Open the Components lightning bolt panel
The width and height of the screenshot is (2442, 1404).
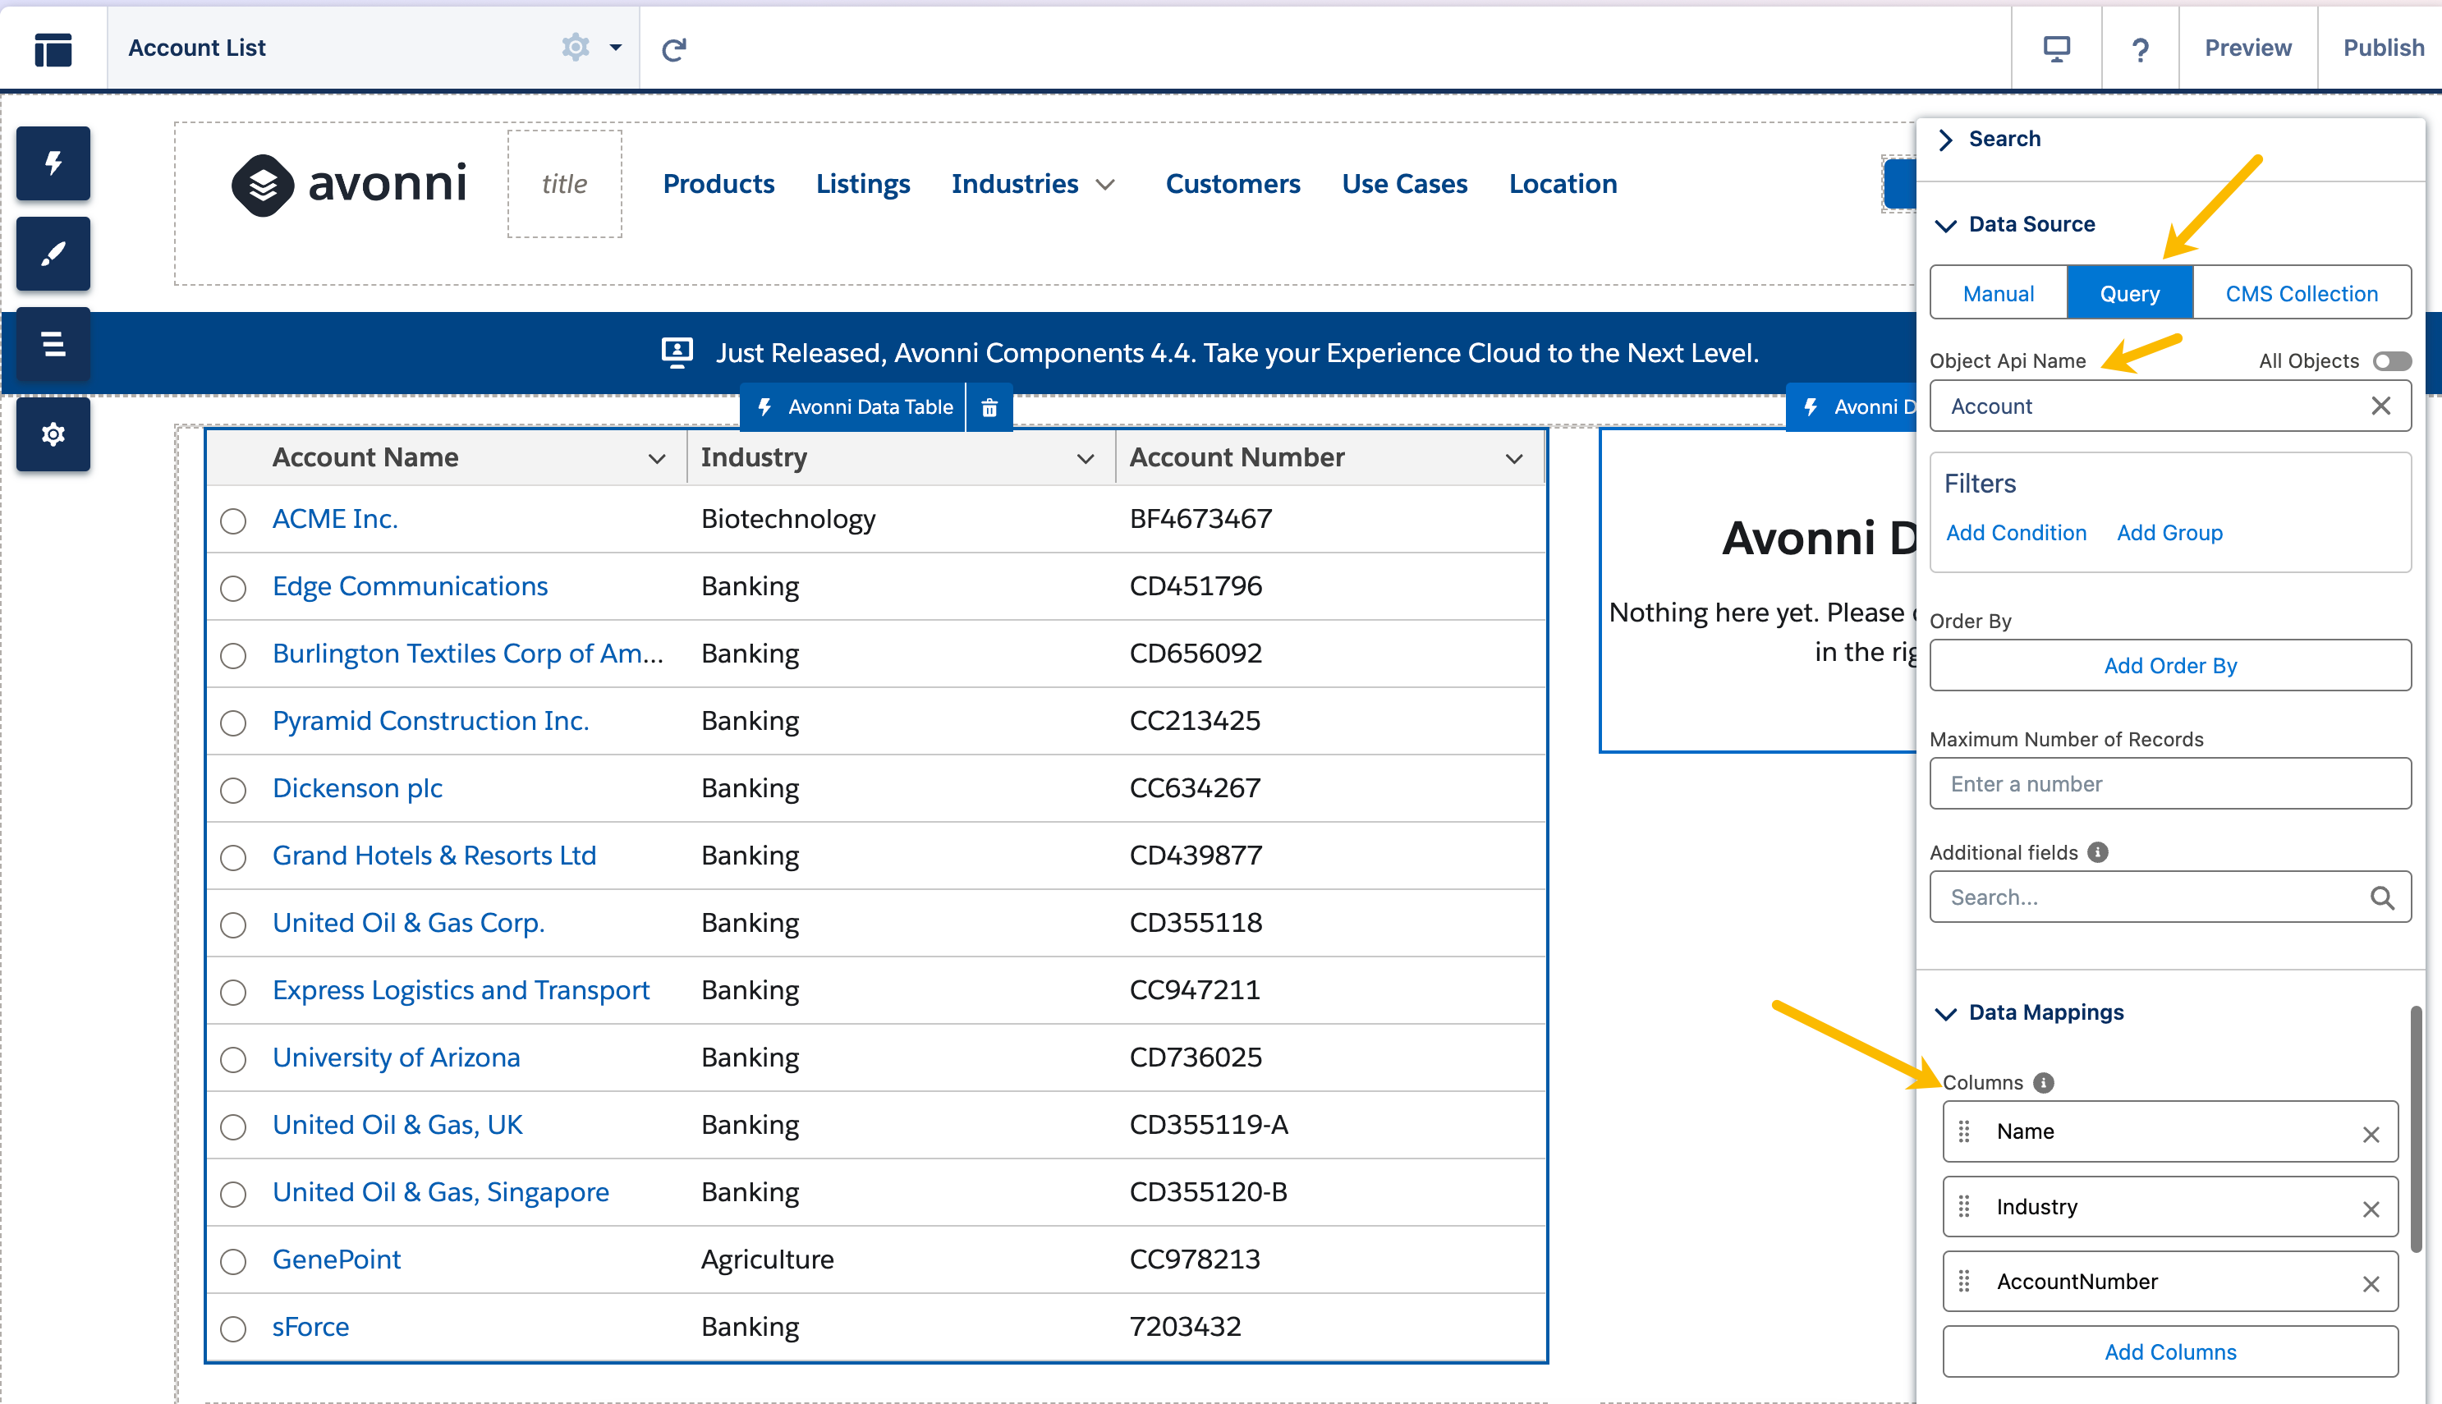coord(53,163)
